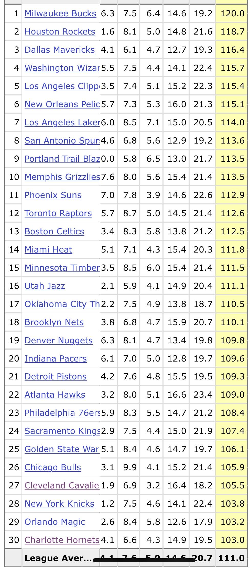The height and width of the screenshot is (568, 250).
Task: Open the Orlando Magic team link
Action: coord(55,522)
